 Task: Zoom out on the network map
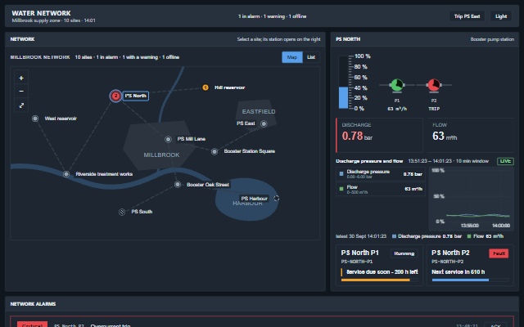point(21,91)
